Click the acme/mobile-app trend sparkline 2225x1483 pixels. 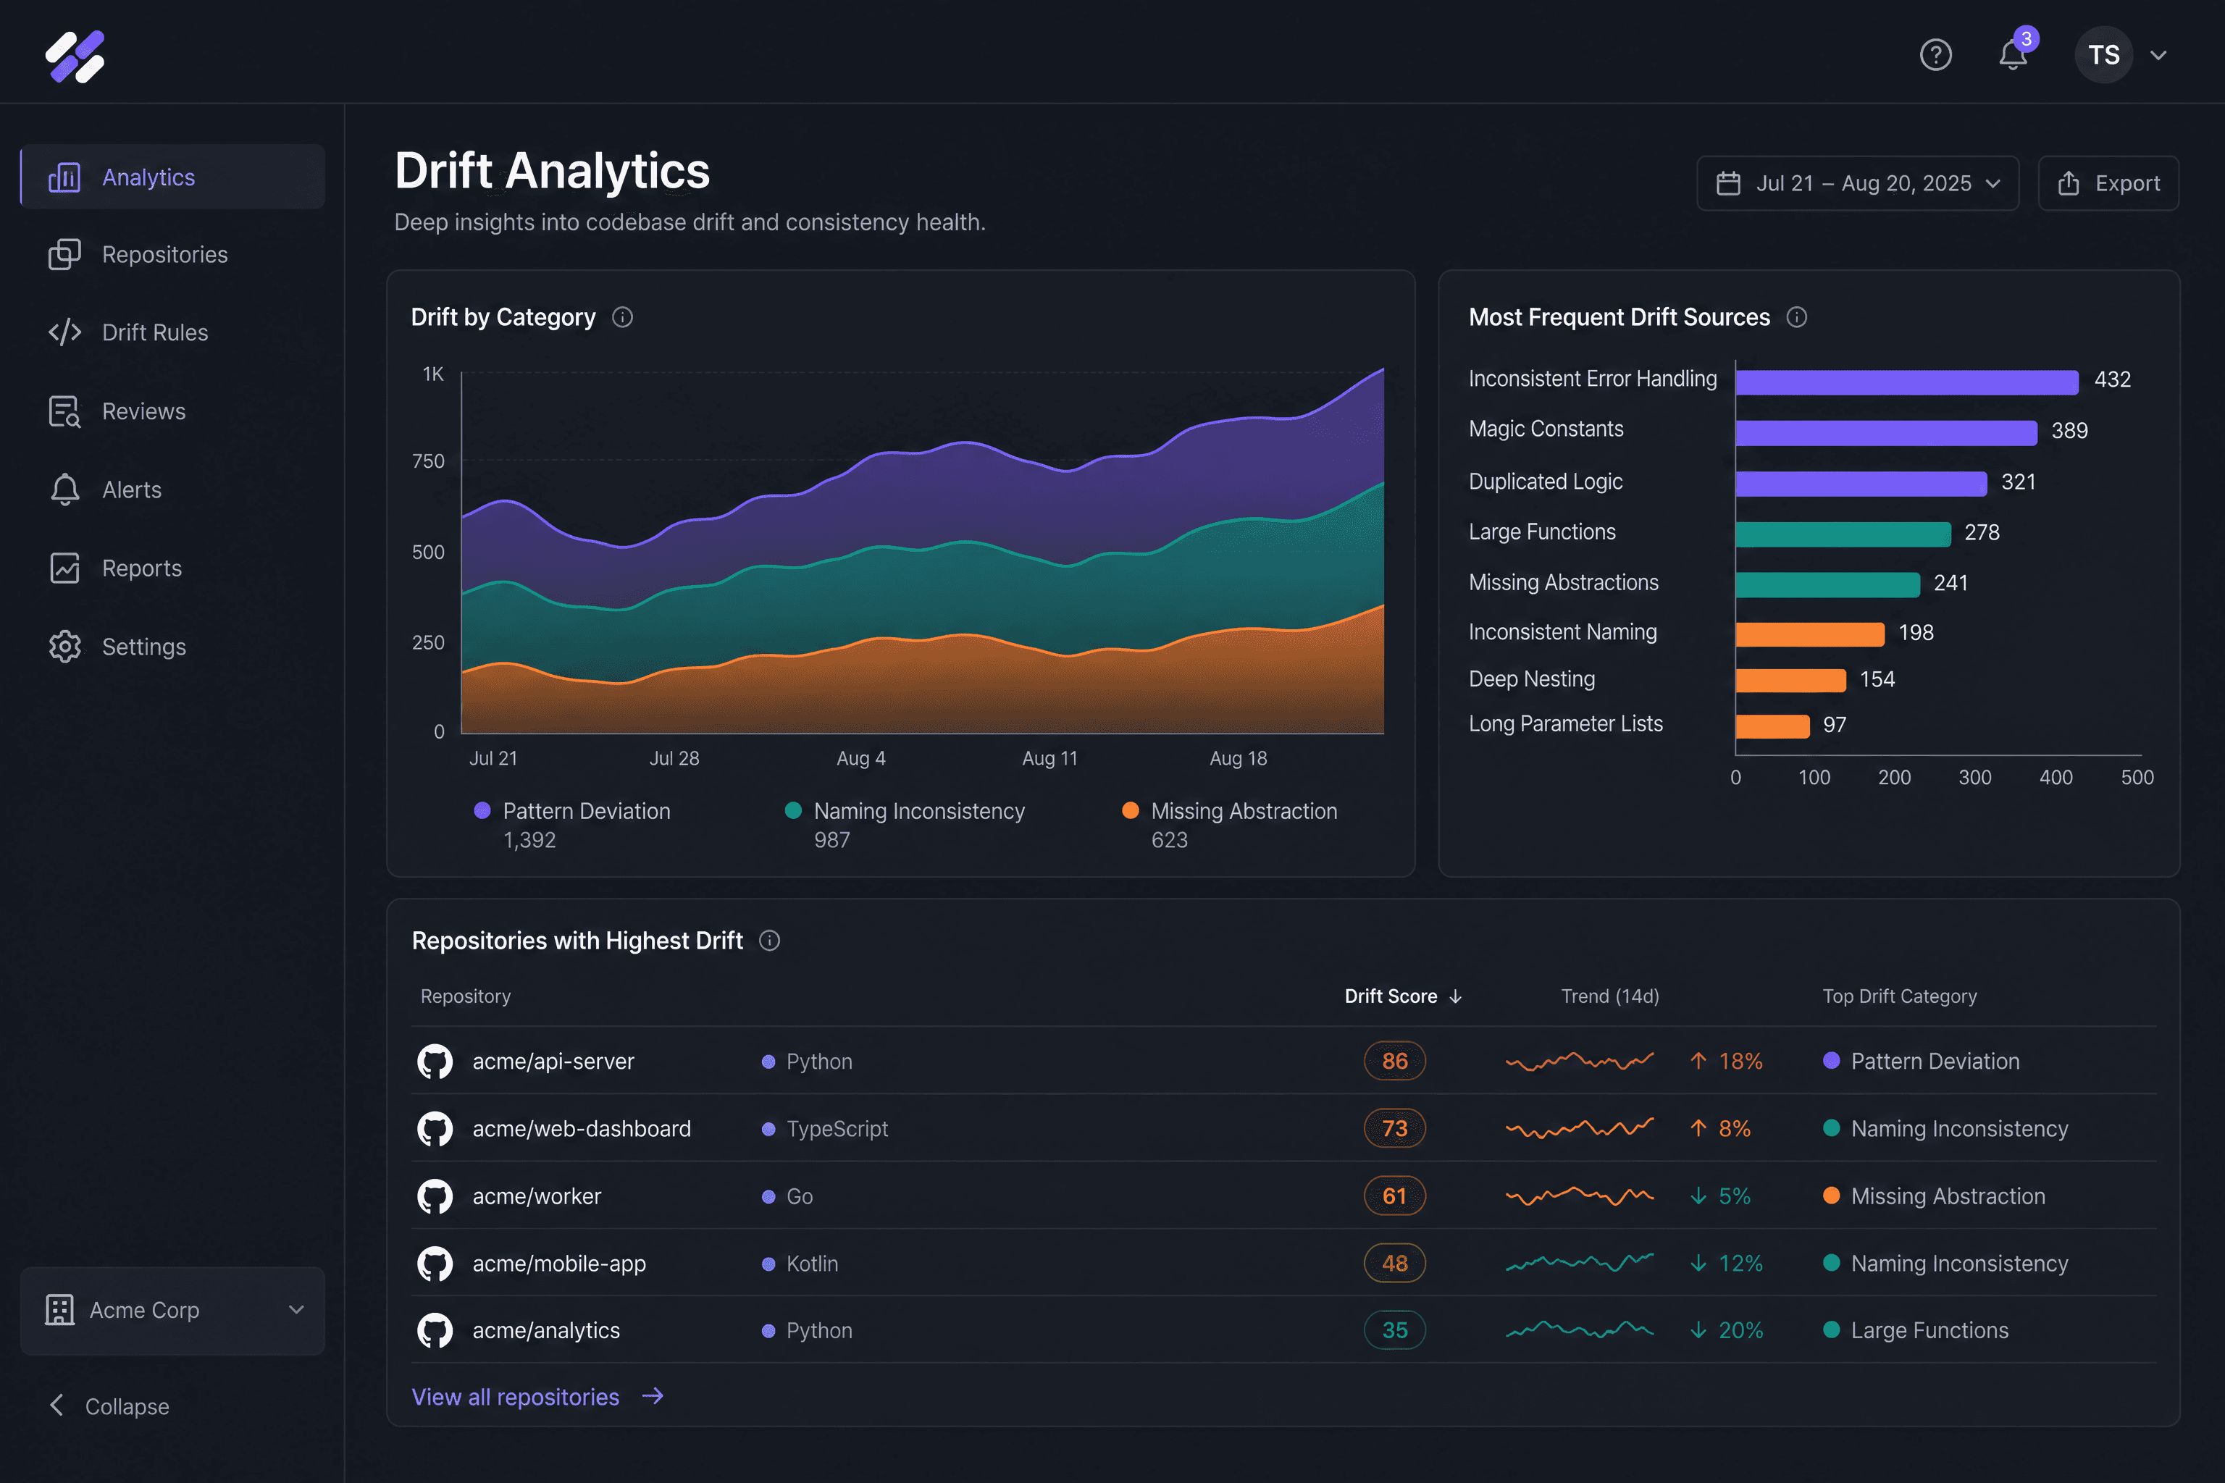click(x=1579, y=1263)
